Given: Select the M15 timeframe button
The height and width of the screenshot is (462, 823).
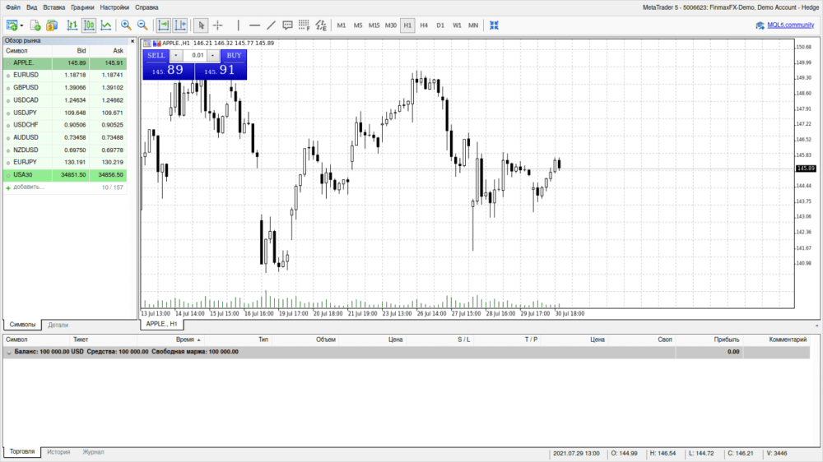Looking at the screenshot, I should pos(374,25).
